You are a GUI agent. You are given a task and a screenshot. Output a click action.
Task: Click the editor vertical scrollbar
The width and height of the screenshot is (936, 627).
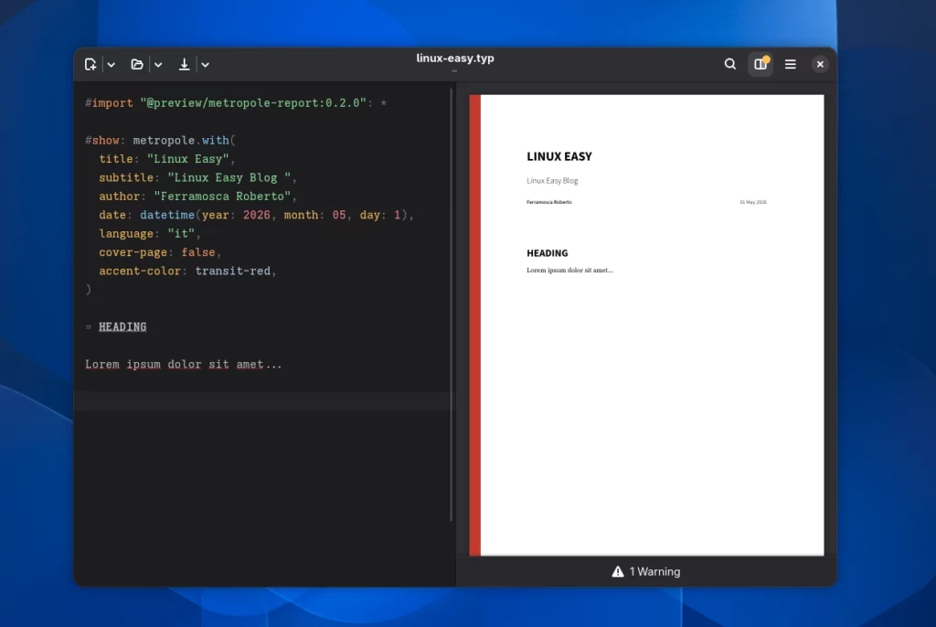(452, 304)
